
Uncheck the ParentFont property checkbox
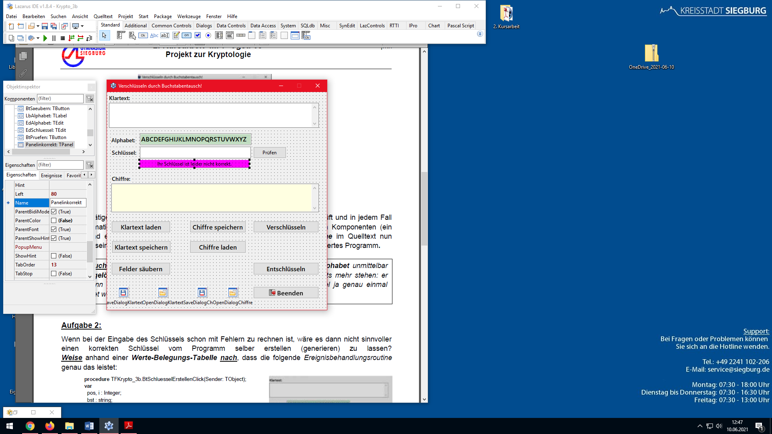click(x=54, y=229)
